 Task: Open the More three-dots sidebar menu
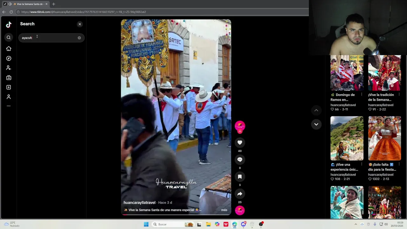click(9, 106)
